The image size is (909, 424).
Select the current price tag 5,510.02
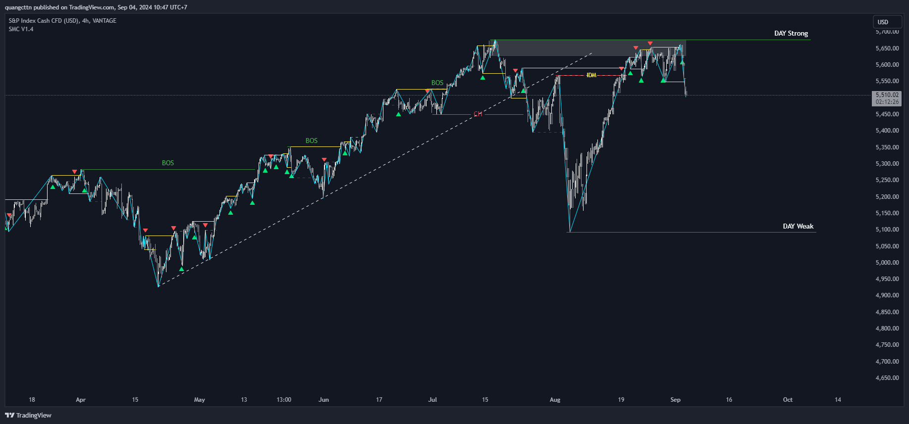coord(887,94)
